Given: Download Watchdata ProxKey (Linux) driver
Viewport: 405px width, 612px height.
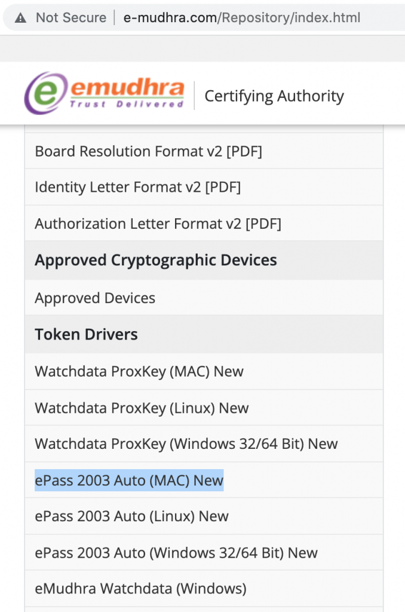Looking at the screenshot, I should pos(142,408).
